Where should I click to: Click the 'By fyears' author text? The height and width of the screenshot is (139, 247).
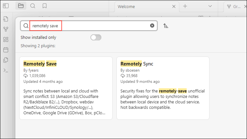(31, 70)
